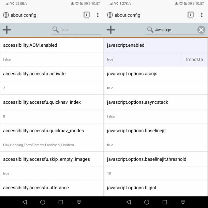Open the three-dot menu in the left browser
The image size is (208, 208).
tap(98, 15)
